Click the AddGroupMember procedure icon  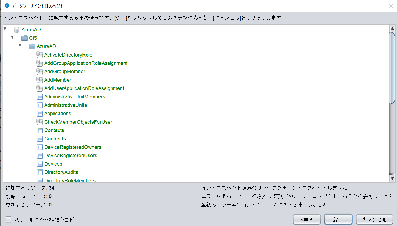pyautogui.click(x=40, y=72)
